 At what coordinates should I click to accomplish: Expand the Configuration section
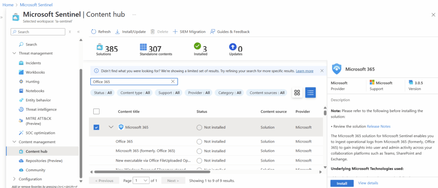(x=14, y=179)
